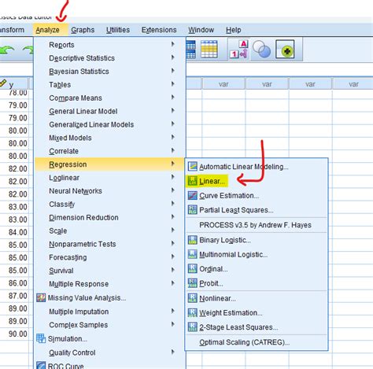Open Binary Logistic regression icon entry
This screenshot has width=373, height=369.
(193, 240)
